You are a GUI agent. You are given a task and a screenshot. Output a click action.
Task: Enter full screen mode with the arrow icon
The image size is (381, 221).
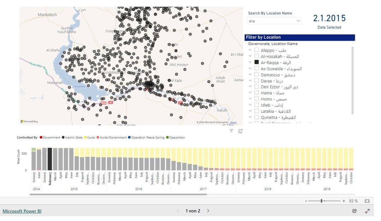pyautogui.click(x=367, y=211)
